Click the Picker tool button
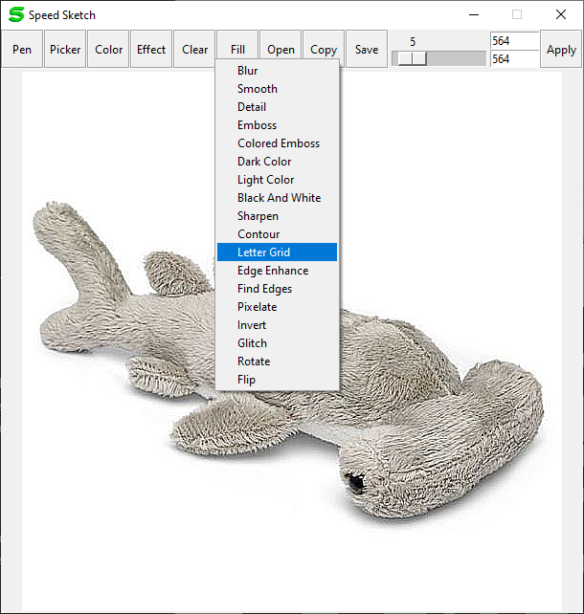 (x=65, y=50)
